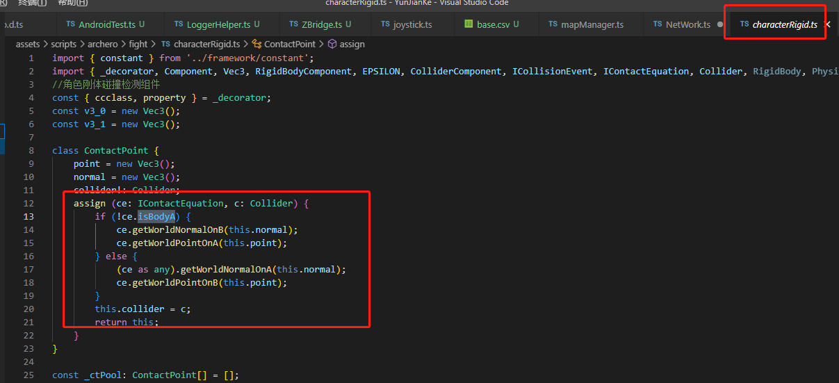The height and width of the screenshot is (383, 839).
Task: Click ColliderComponent in the import list
Action: [456, 71]
